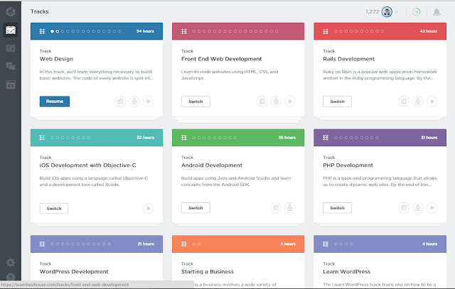Screen dimensions: 455x289
Task: Click the 34 hours label on Web Design
Action: click(x=145, y=31)
